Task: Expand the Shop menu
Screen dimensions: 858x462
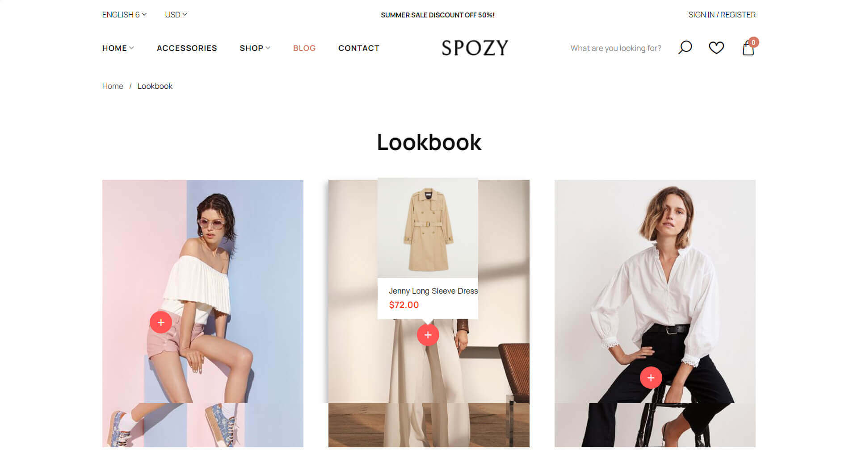Action: [x=255, y=48]
